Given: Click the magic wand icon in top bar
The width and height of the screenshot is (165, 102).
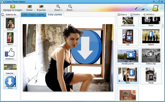Looking at the screenshot, I should coord(136,8).
